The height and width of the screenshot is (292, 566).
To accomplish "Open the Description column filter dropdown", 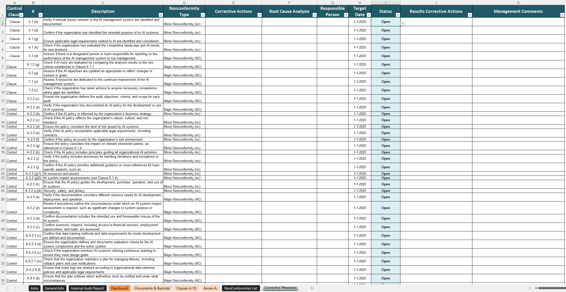I will click(x=161, y=15).
